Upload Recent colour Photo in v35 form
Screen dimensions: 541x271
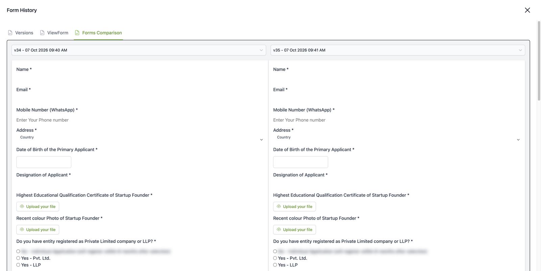coord(295,230)
